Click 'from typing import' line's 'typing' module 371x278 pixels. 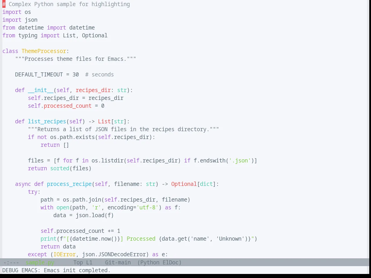tap(28, 35)
